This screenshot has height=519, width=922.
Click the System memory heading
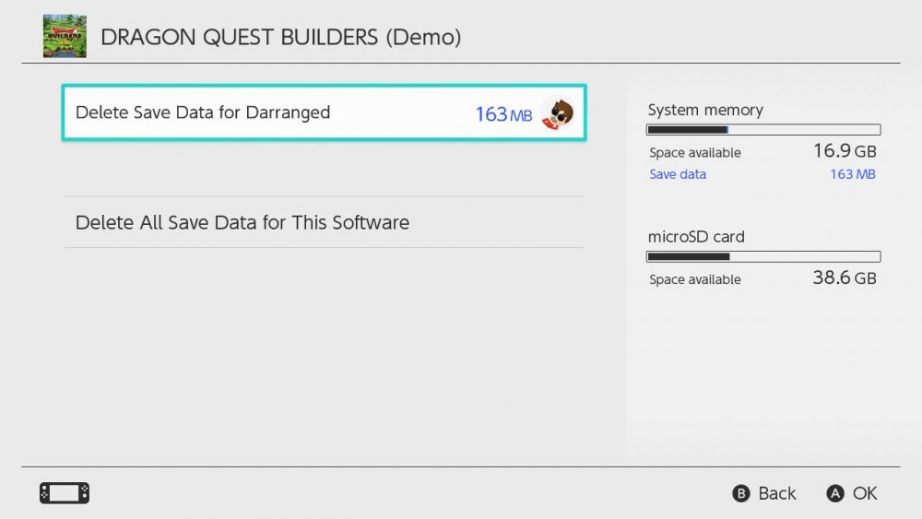pos(705,110)
